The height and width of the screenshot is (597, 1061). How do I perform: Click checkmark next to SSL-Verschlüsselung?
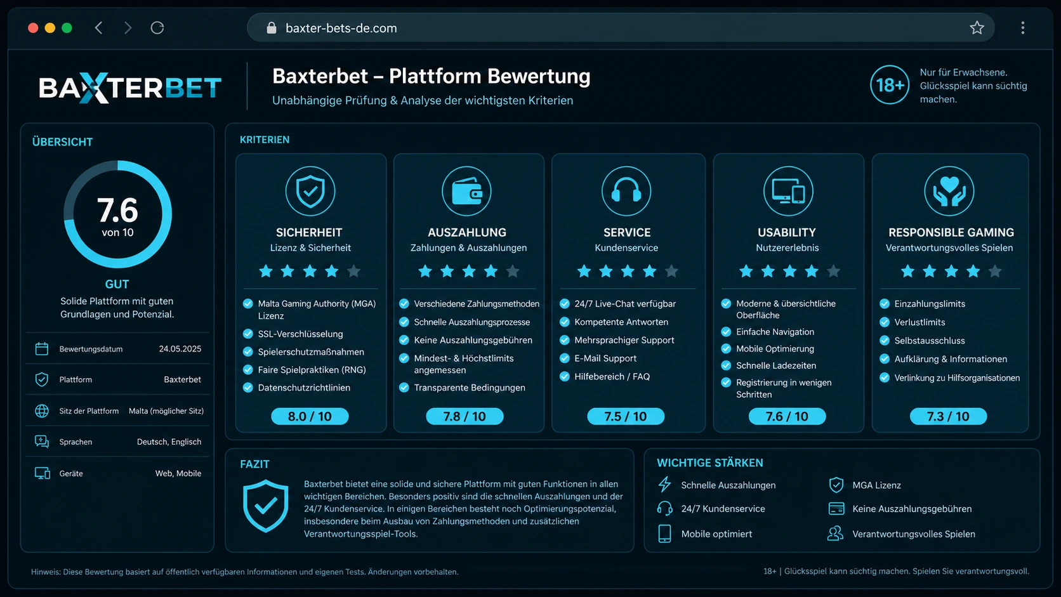[248, 334]
